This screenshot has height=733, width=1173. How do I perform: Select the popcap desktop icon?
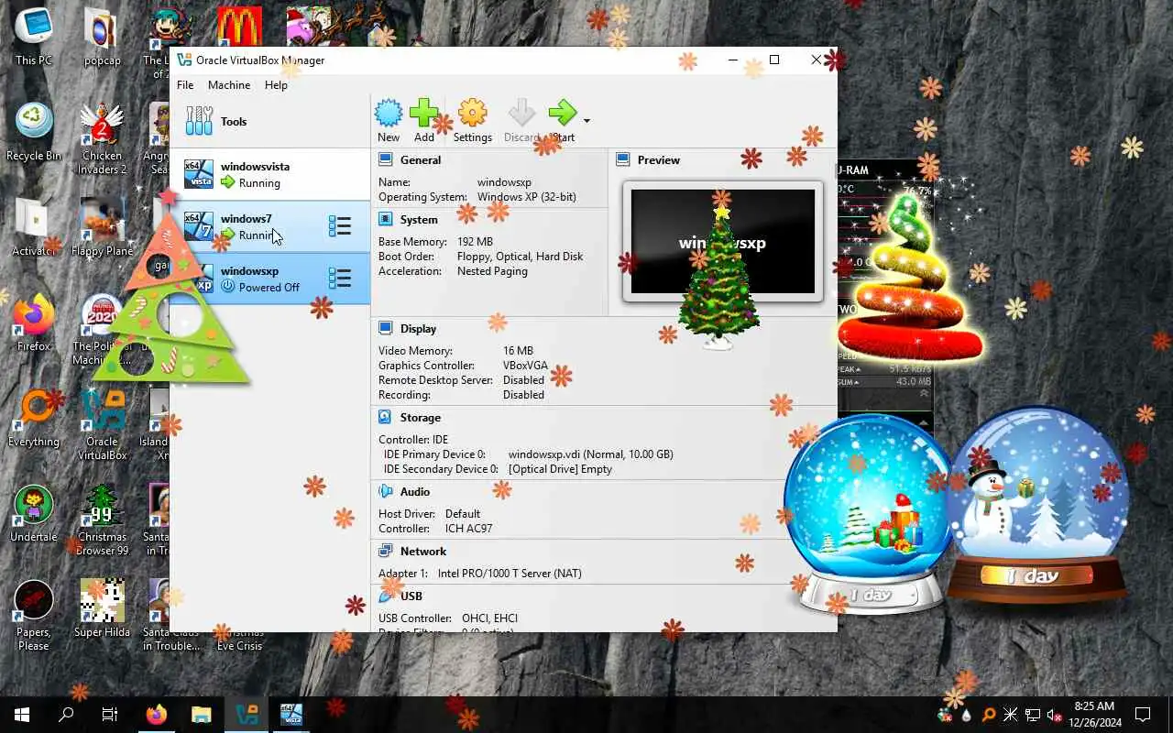pos(102,38)
